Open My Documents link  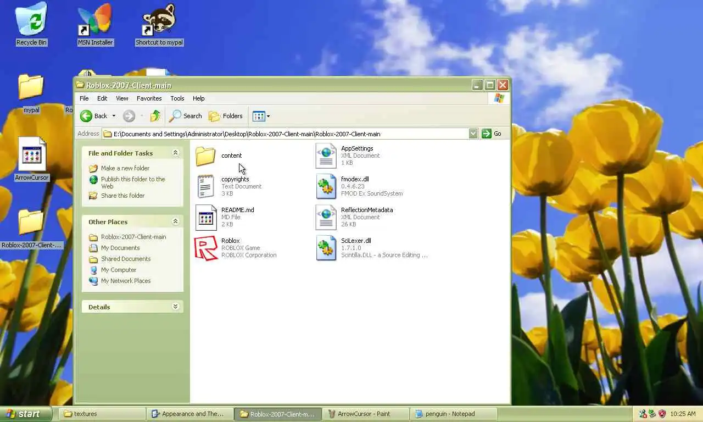(x=120, y=248)
